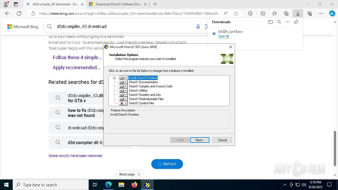Refresh the page with the reload icon

click(19, 13)
